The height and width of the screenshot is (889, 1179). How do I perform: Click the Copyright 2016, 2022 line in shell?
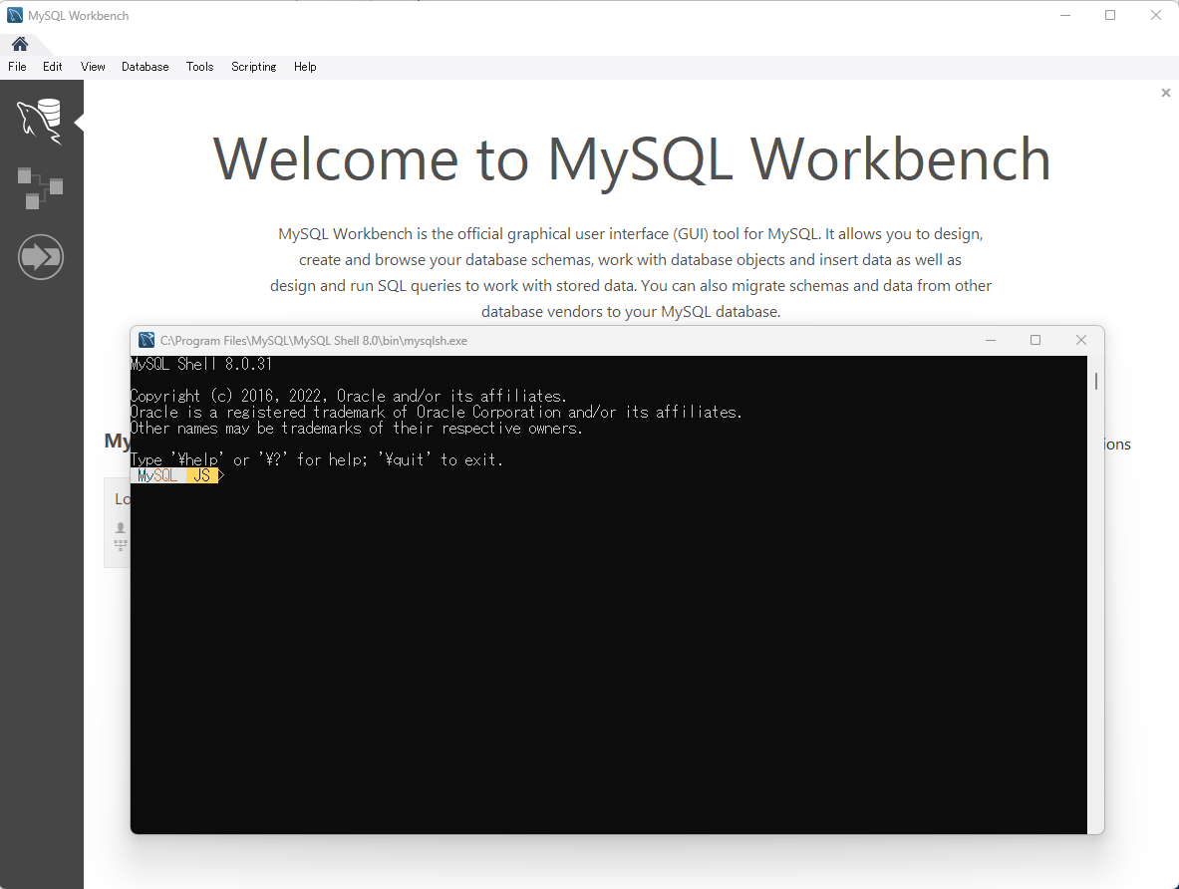[348, 396]
